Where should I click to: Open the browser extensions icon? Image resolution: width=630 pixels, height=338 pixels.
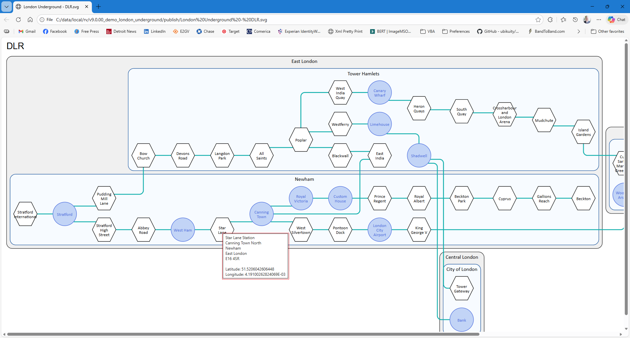[550, 20]
